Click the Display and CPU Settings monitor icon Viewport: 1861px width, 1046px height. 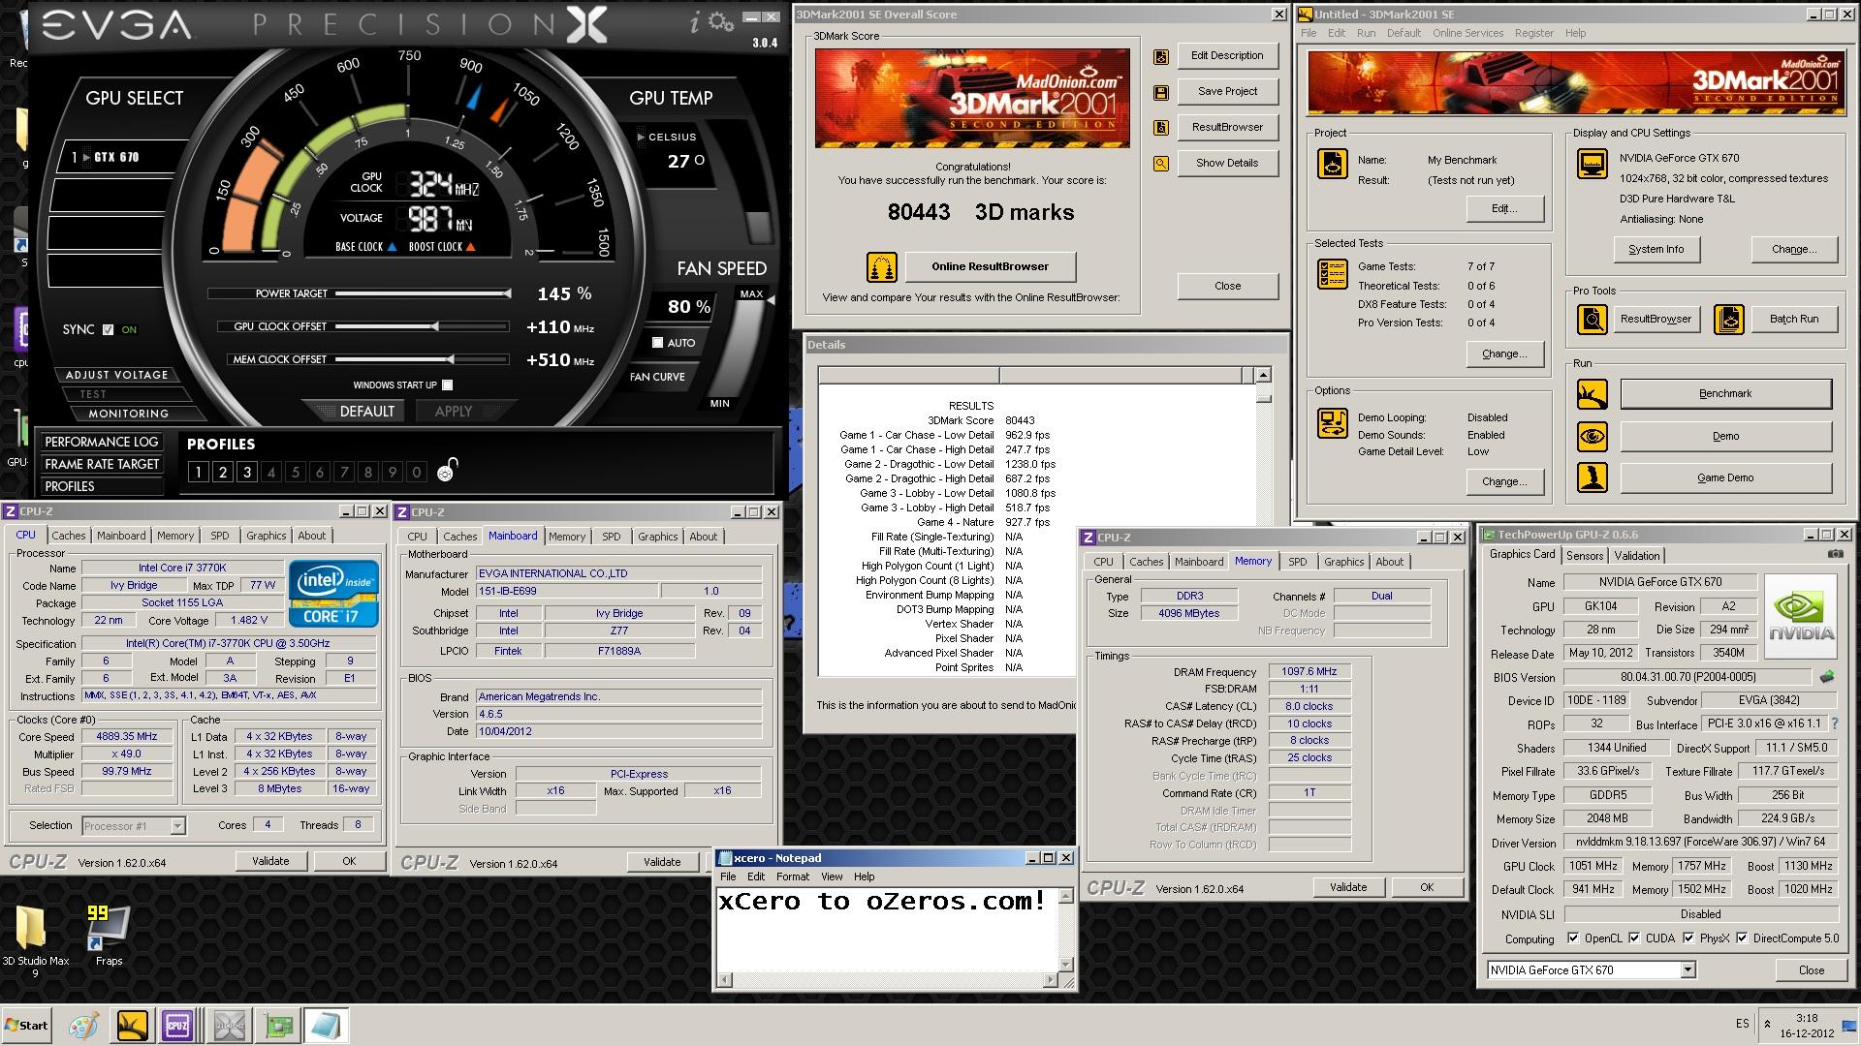point(1592,164)
